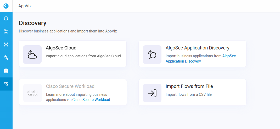The width and height of the screenshot is (280, 129).
Task: Click the 'Import cloud applications from AlgoSec Cloud' text
Action: [x=83, y=56]
